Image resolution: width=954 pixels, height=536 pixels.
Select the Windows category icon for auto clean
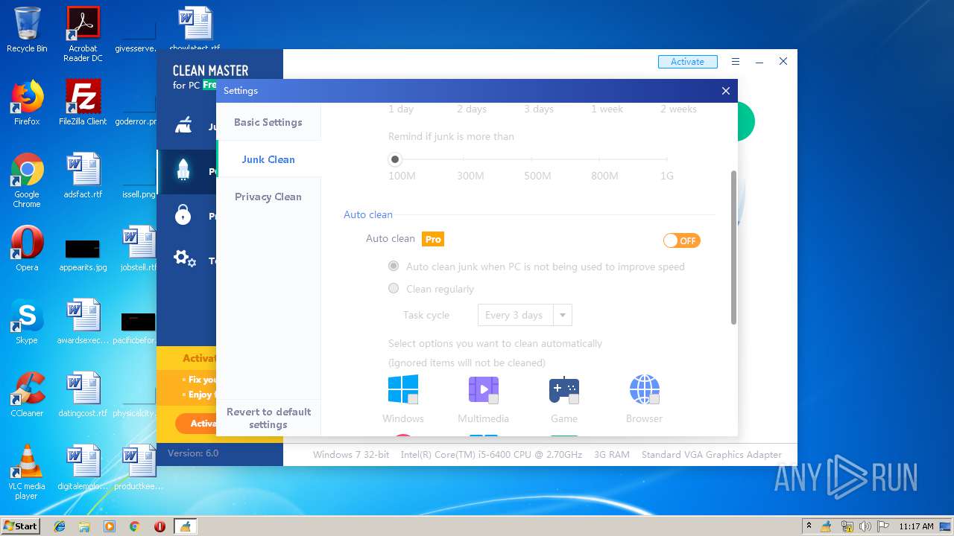coord(403,389)
